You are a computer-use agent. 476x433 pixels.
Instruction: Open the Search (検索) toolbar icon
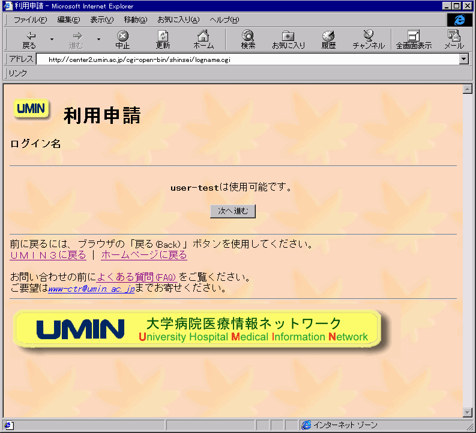(248, 36)
